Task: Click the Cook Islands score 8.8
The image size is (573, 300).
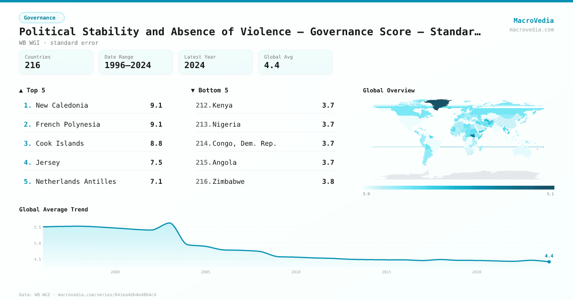Action: coord(156,143)
